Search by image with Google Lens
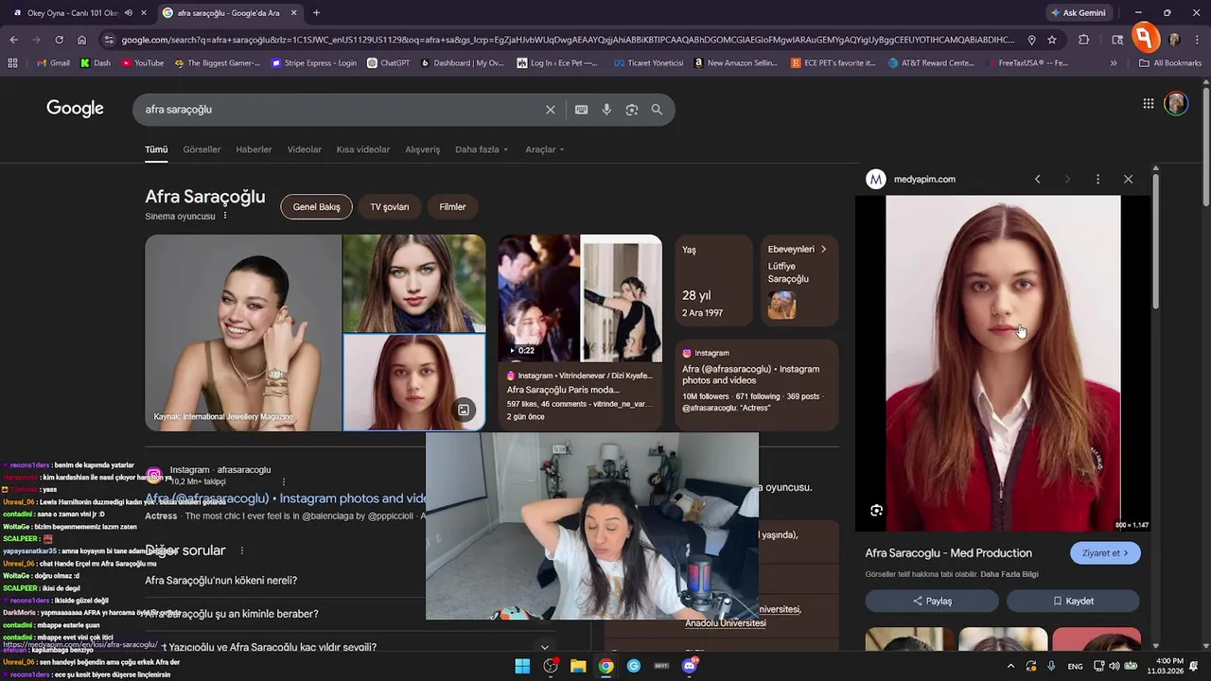The image size is (1211, 681). (632, 110)
